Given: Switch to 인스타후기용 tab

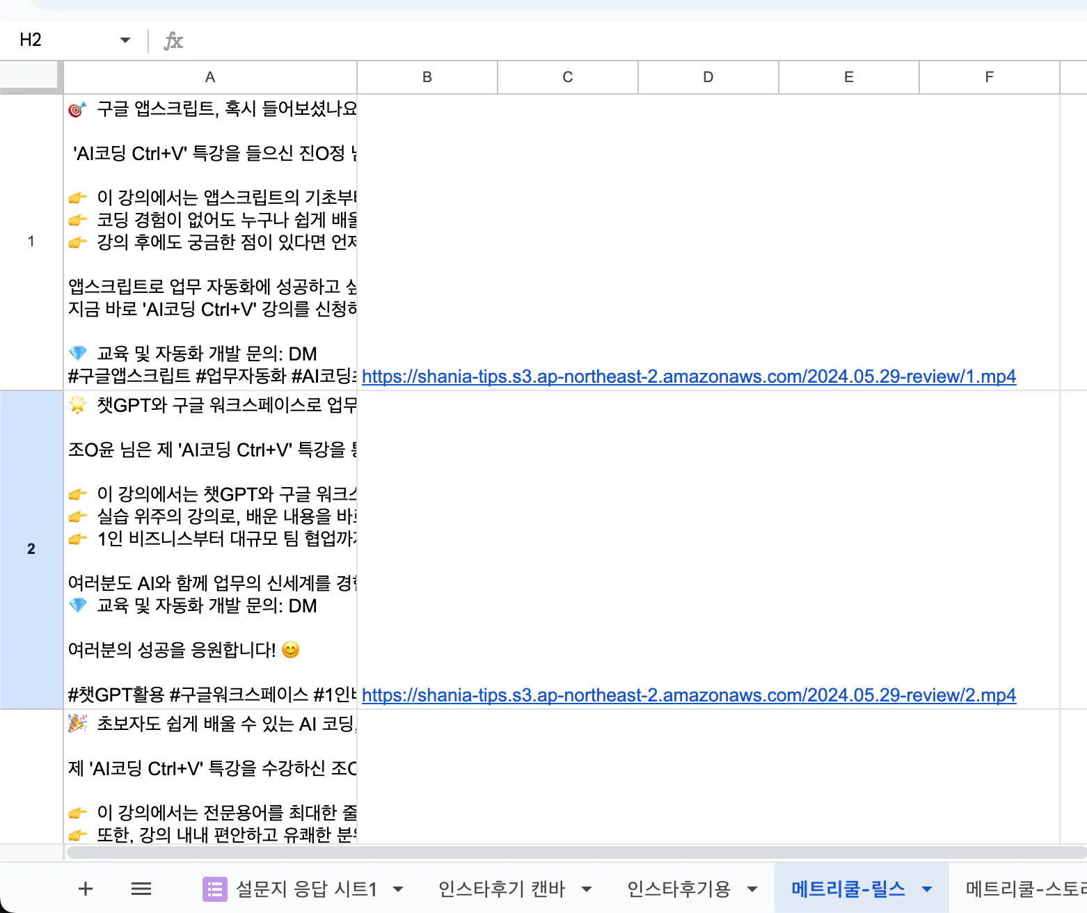Looking at the screenshot, I should click(x=679, y=889).
